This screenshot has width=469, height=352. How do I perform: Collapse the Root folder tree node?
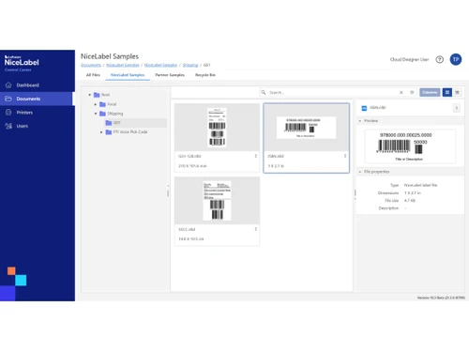tap(90, 95)
